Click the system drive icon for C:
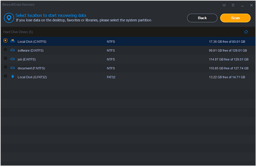This screenshot has width=256, height=166. [12, 41]
